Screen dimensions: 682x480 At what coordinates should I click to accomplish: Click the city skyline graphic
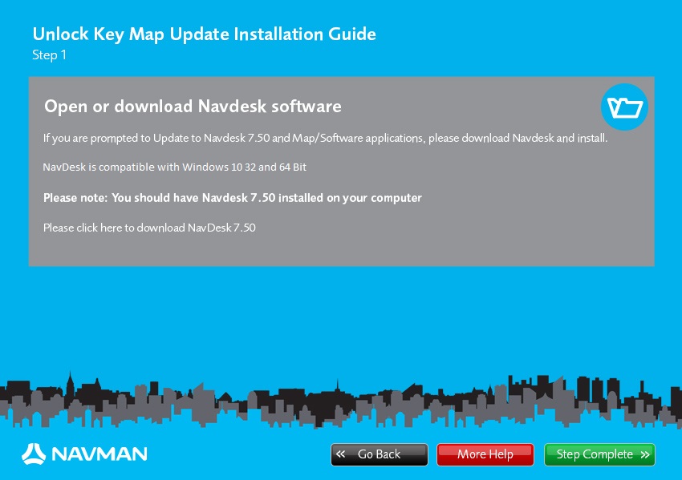pos(341,401)
